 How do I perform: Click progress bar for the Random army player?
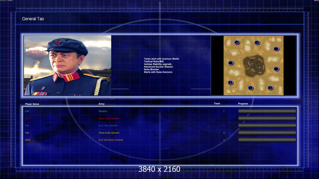click(267, 111)
